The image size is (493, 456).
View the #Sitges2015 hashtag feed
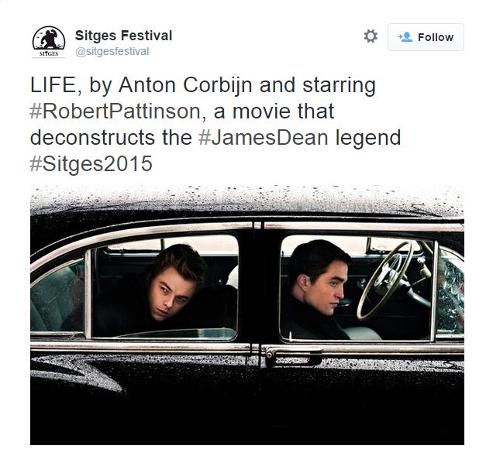(x=91, y=163)
